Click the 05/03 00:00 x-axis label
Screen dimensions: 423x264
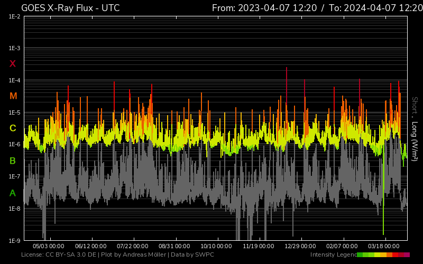(x=49, y=246)
